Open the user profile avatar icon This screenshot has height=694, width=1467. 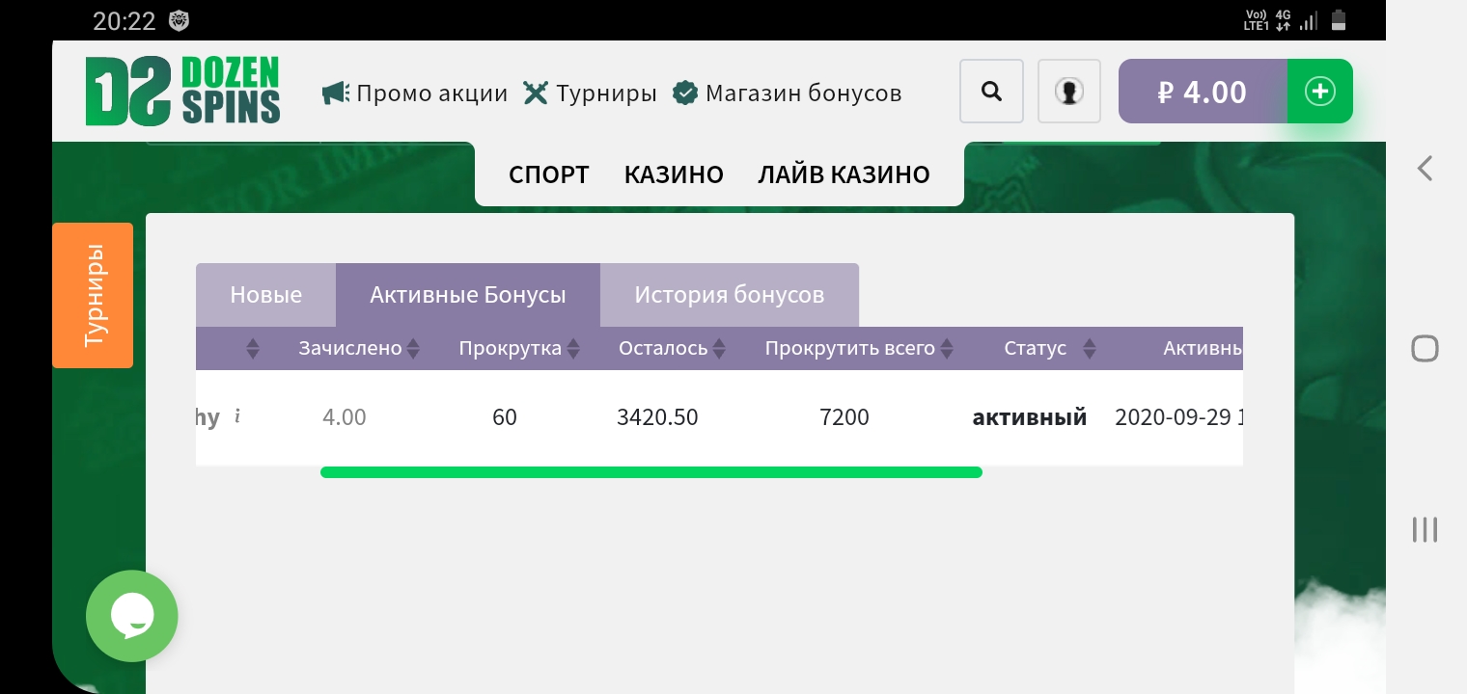(1068, 92)
